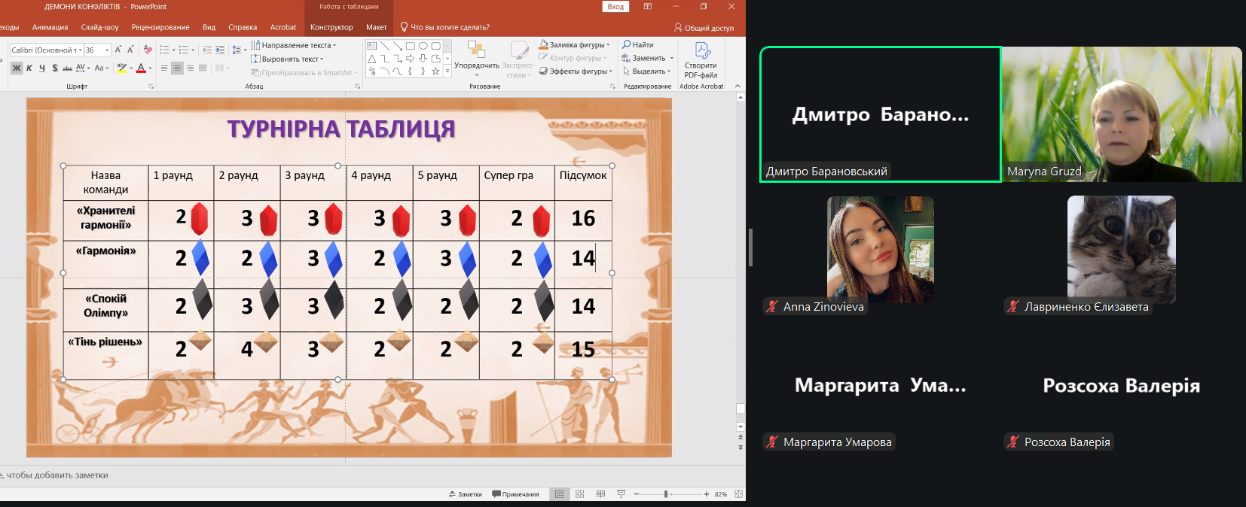Screen dimensions: 1246x507
Task: Fit slide to current window icon
Action: [738, 494]
